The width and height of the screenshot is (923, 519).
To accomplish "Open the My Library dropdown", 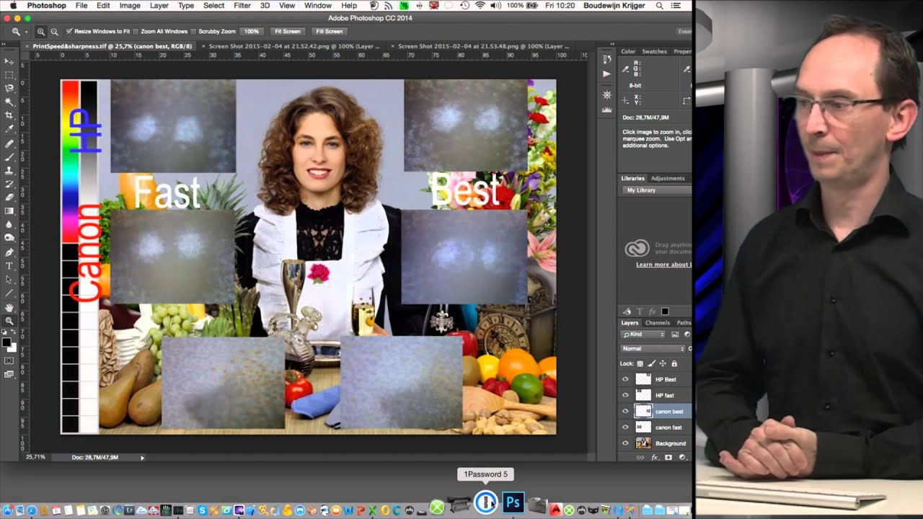I will pos(657,190).
